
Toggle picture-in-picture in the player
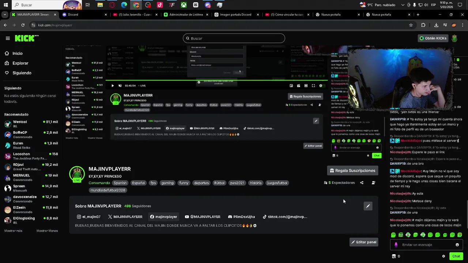tap(291, 86)
